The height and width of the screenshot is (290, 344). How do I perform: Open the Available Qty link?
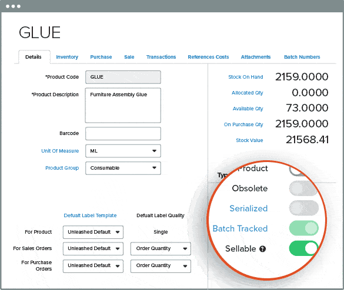point(248,109)
